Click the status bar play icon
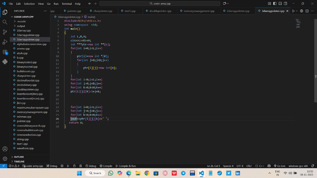 [68, 166]
